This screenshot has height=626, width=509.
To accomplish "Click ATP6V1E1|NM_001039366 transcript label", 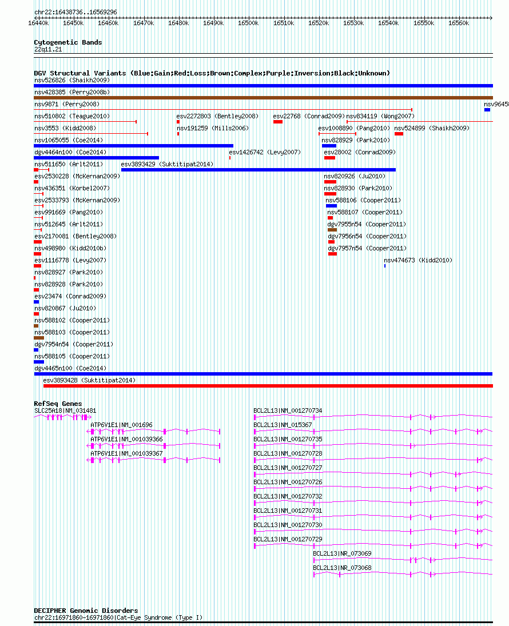I will click(126, 439).
